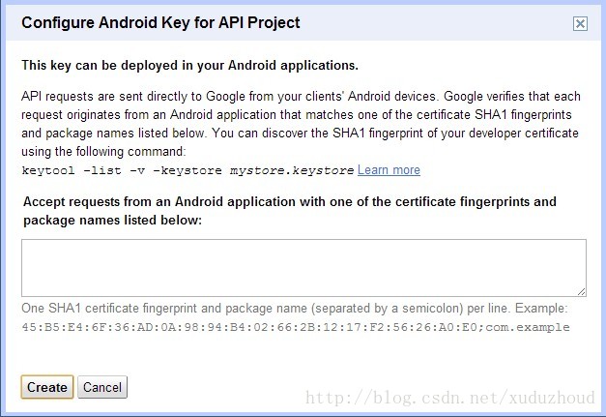Click the italic 'mystore.keystore' filename

(292, 170)
